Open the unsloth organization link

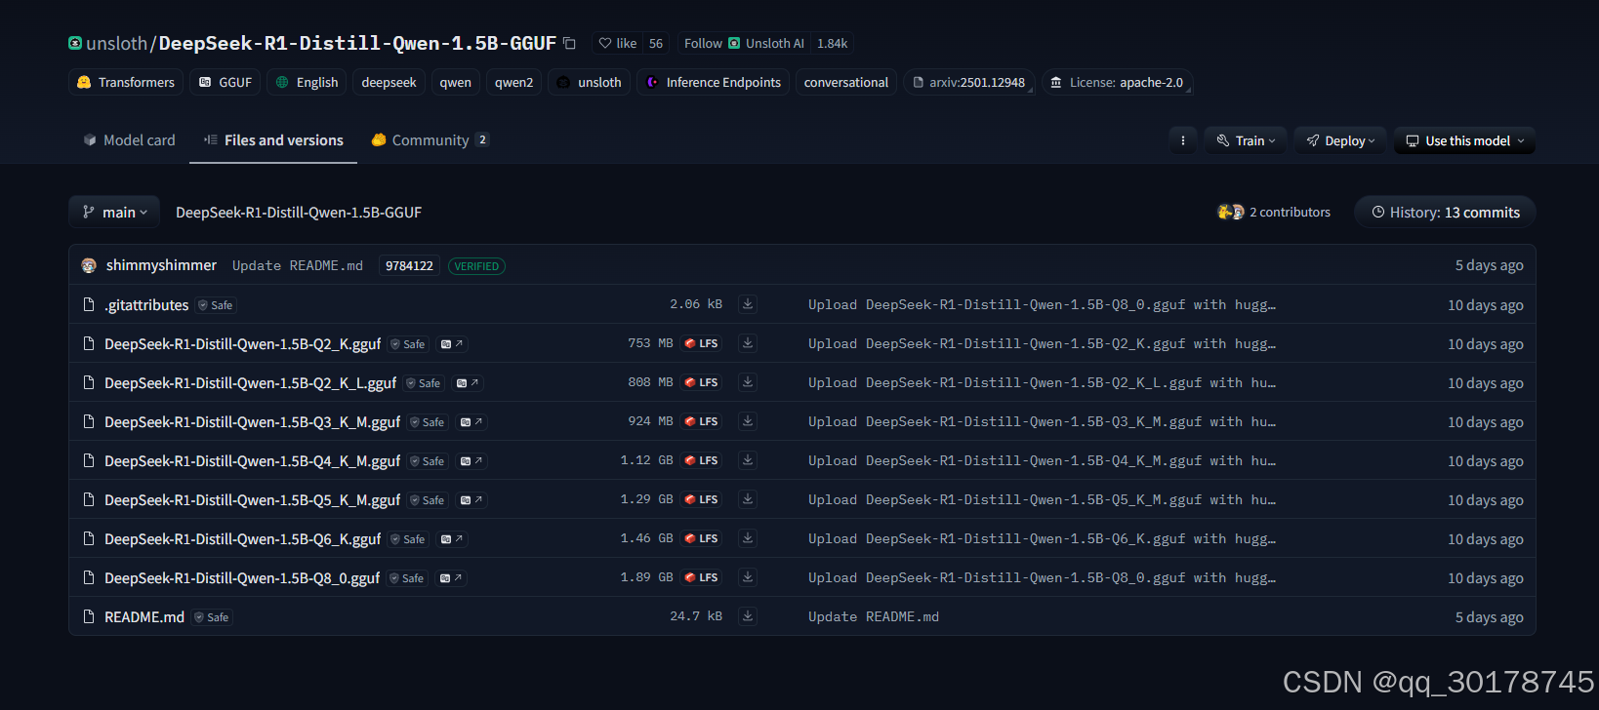click(116, 43)
